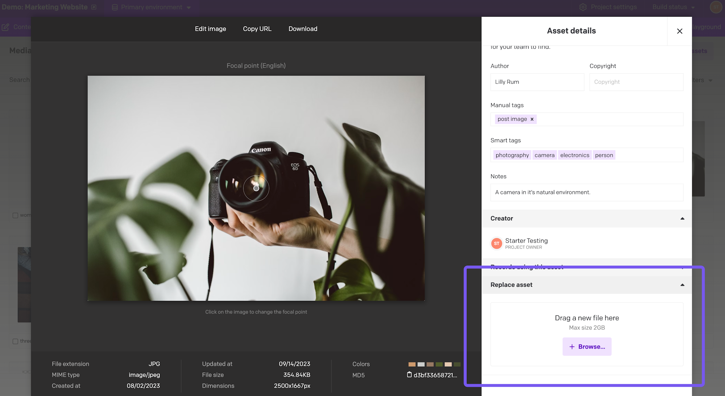Close the Asset details panel
This screenshot has width=725, height=396.
679,31
